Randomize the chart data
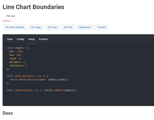Image resolution: width=154 pixels, height=120 pixels. 85,27
